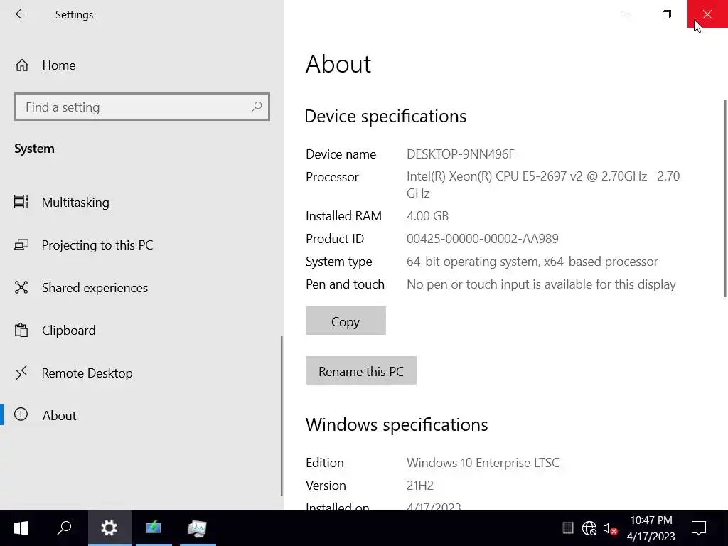Click the Multitasking icon in sidebar
Viewport: 728px width, 546px height.
coord(21,202)
